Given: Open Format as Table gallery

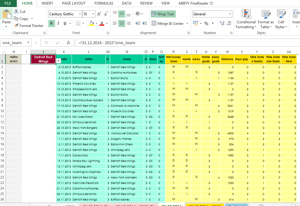Looking at the screenshot, I should [x=266, y=19].
